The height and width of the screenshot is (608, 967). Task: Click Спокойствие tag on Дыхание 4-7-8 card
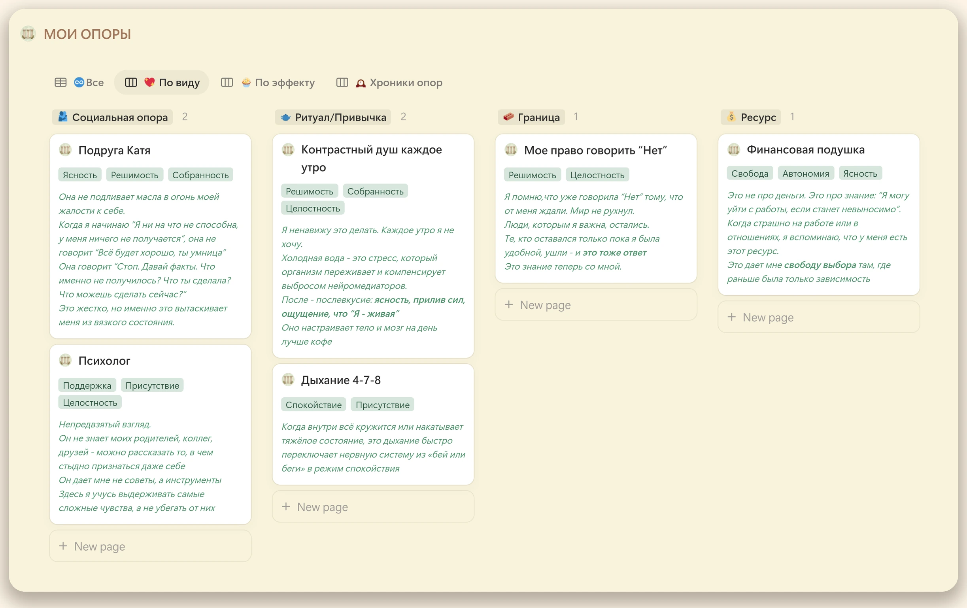point(314,405)
